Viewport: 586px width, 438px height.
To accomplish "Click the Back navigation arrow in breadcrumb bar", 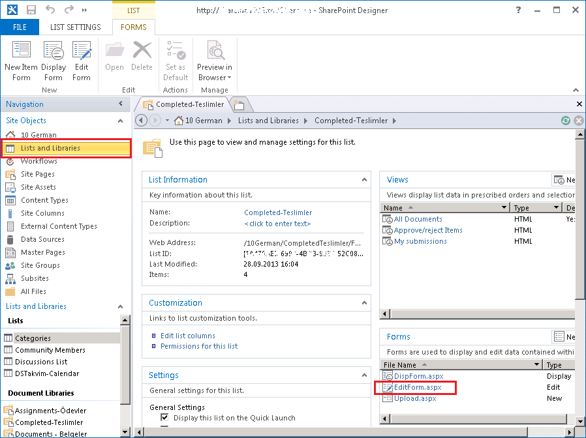I will coord(141,121).
